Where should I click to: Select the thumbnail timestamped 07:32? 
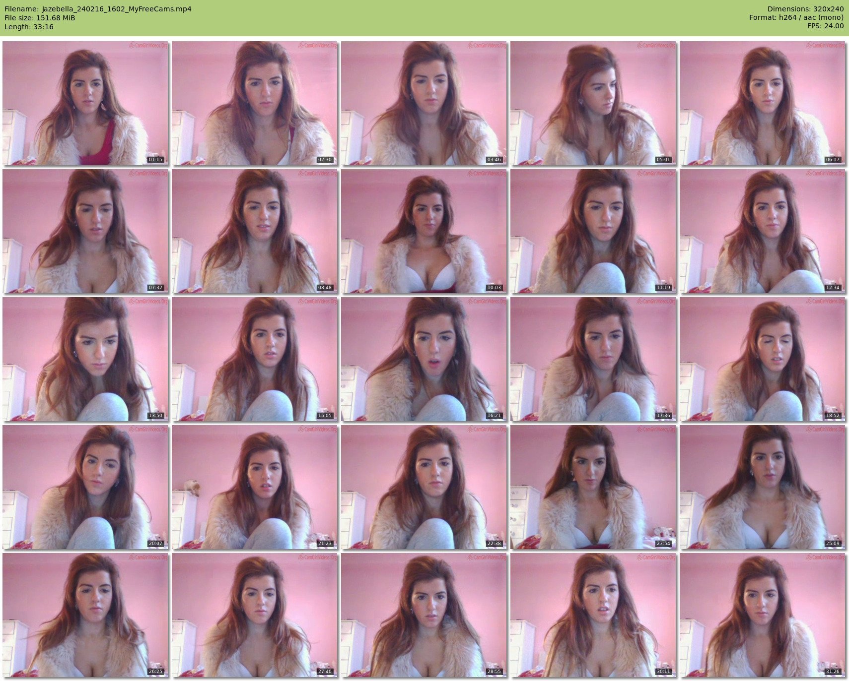tap(85, 231)
